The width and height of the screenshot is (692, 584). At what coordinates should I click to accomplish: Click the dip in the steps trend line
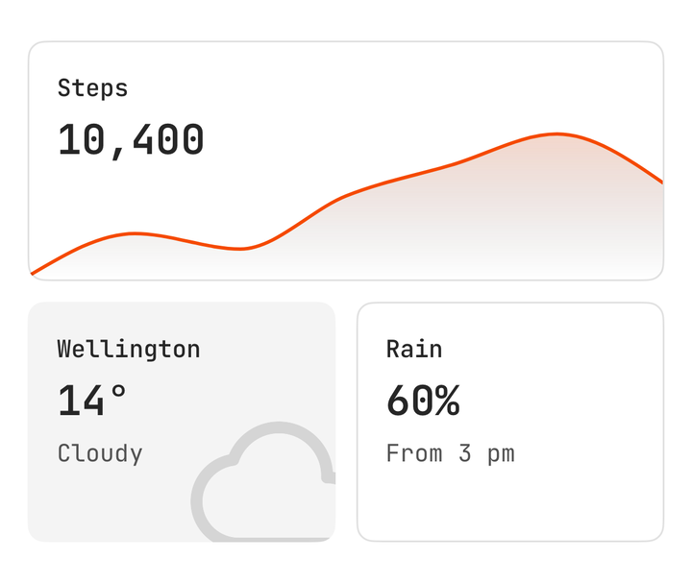pyautogui.click(x=239, y=249)
